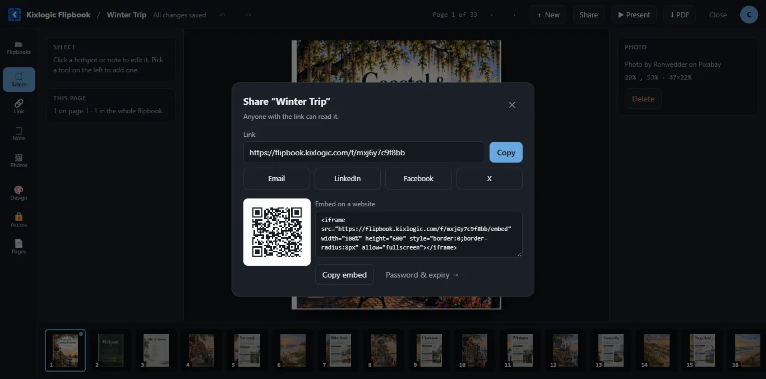This screenshot has width=766, height=379.
Task: Click the New button in toolbar
Action: [x=548, y=15]
